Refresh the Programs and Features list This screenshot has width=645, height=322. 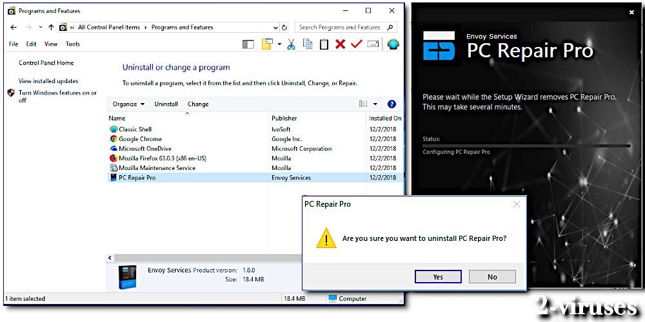point(284,28)
